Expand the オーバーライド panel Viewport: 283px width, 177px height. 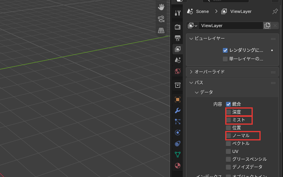[x=191, y=72]
